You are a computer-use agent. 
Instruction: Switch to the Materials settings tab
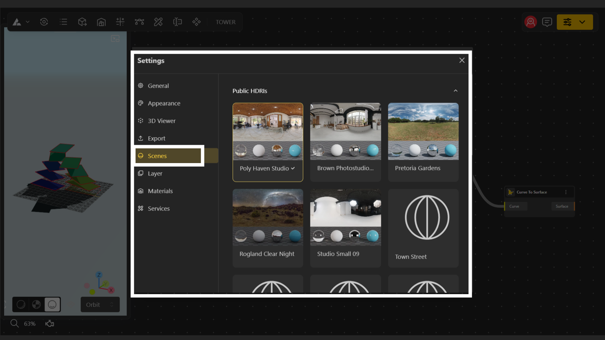(160, 191)
